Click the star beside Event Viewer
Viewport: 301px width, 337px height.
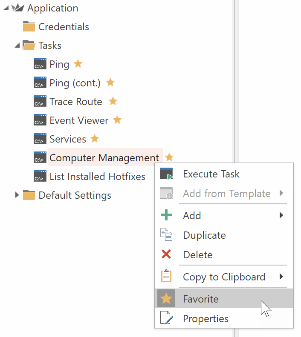(117, 120)
